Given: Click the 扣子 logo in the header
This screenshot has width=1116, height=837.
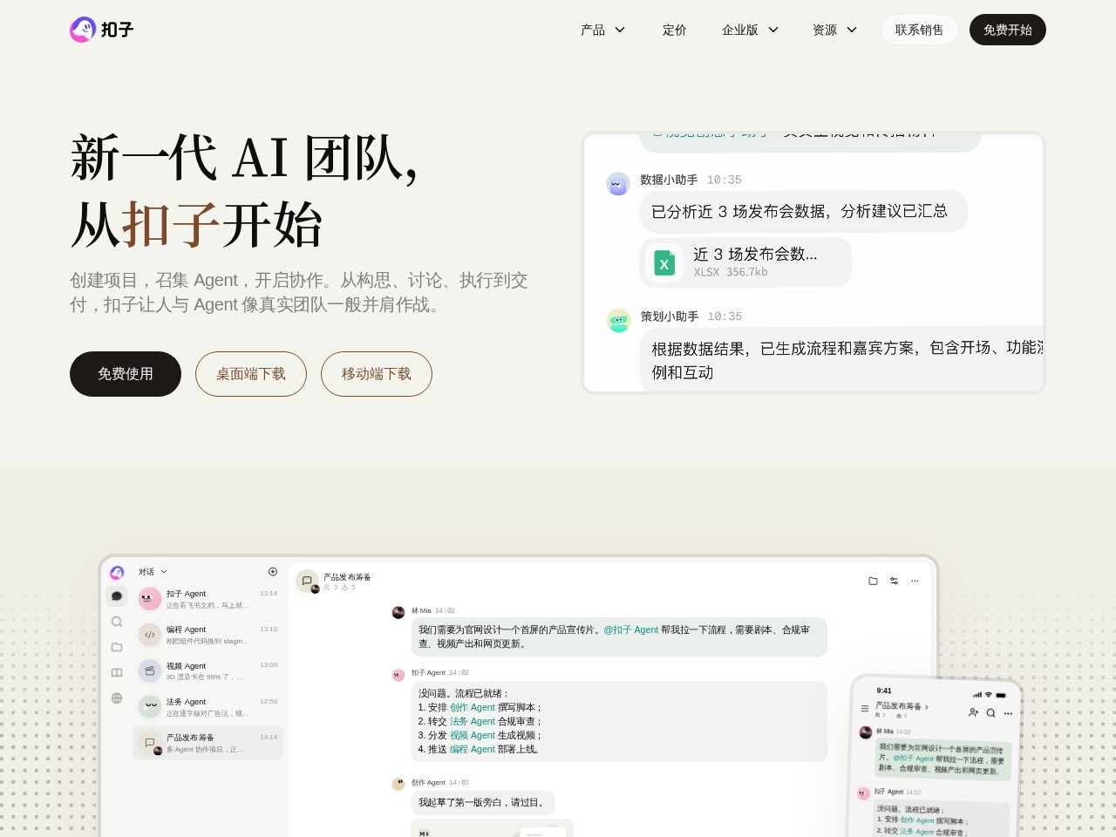Looking at the screenshot, I should point(102,30).
